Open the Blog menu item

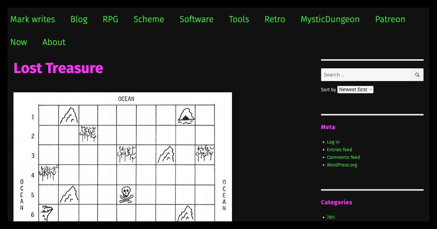(79, 19)
